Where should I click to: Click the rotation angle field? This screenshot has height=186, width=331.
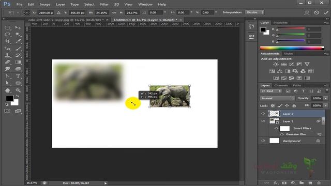[156, 12]
